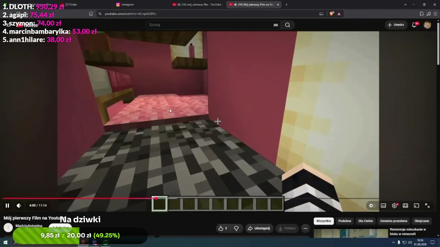
Task: Open the player settings gear
Action: click(395, 205)
